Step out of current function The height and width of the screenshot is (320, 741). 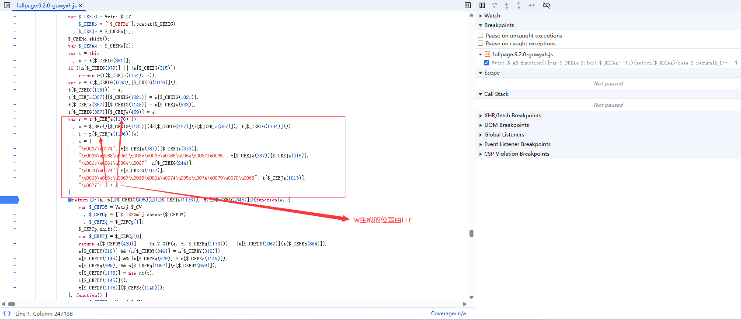519,5
